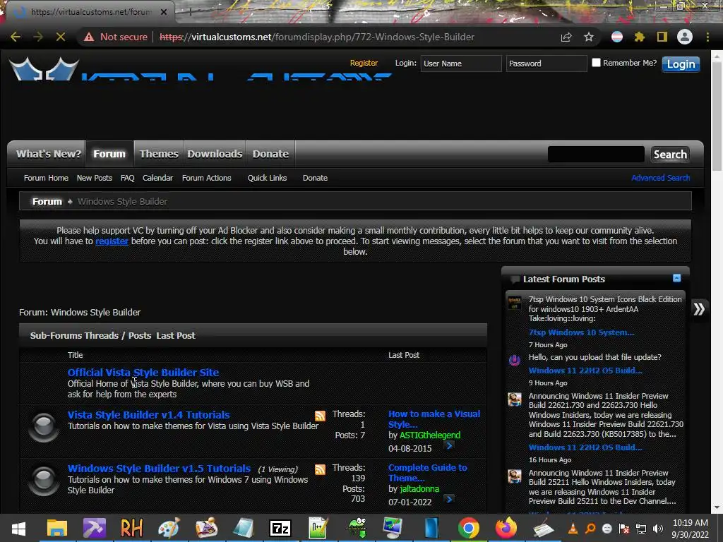View jaltadonna user profile
Image resolution: width=723 pixels, height=542 pixels.
click(x=419, y=488)
